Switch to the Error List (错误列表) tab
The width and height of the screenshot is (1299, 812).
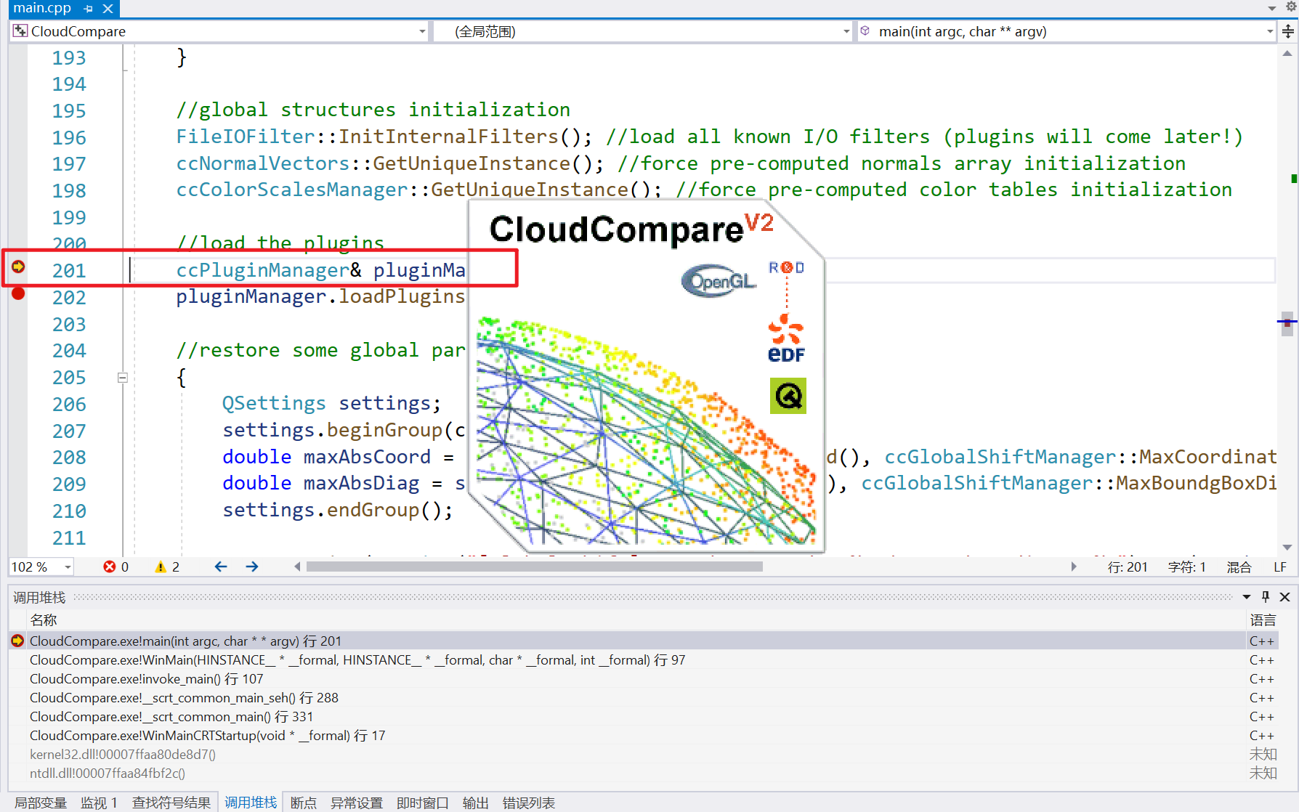[x=529, y=803]
